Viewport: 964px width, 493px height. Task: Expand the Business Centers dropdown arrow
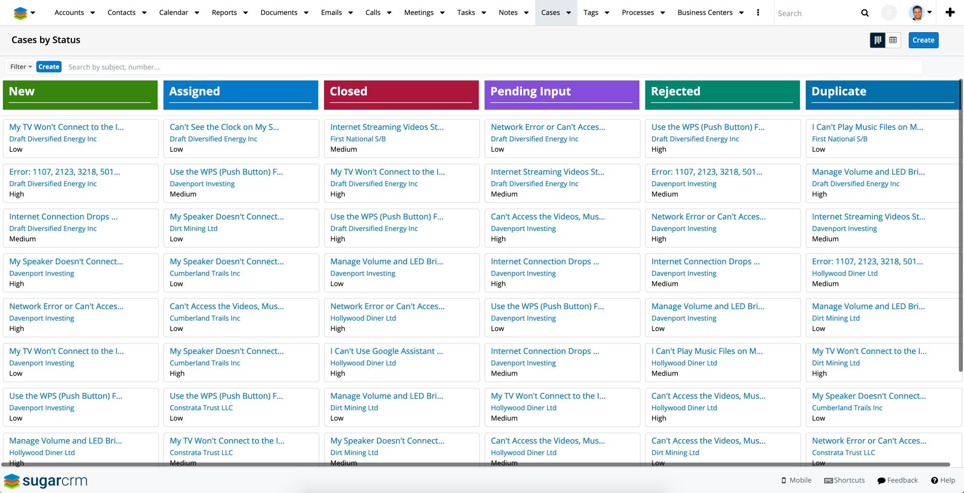tap(741, 13)
